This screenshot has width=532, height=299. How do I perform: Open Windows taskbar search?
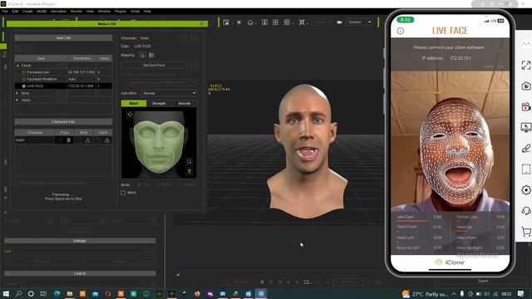tap(18, 293)
